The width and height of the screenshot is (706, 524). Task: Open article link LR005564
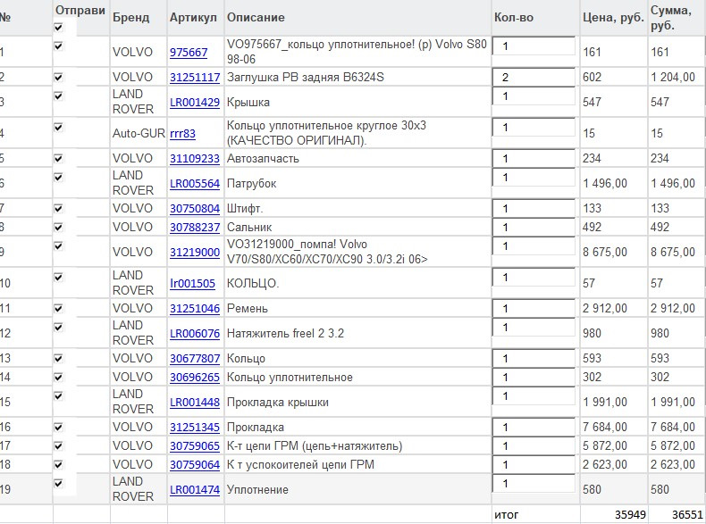(194, 184)
